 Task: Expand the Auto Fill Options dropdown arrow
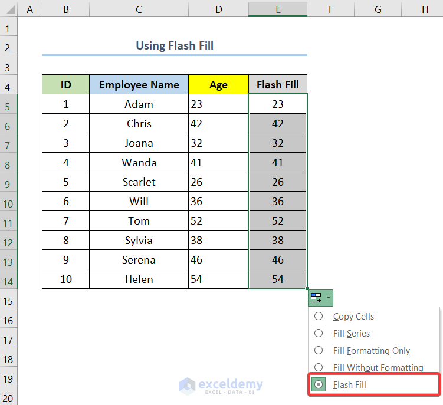[329, 298]
